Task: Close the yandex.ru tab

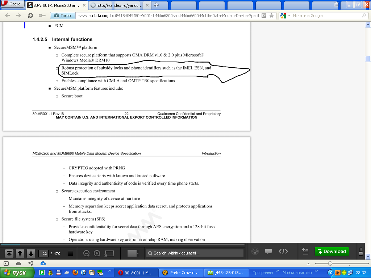Action: pyautogui.click(x=147, y=5)
